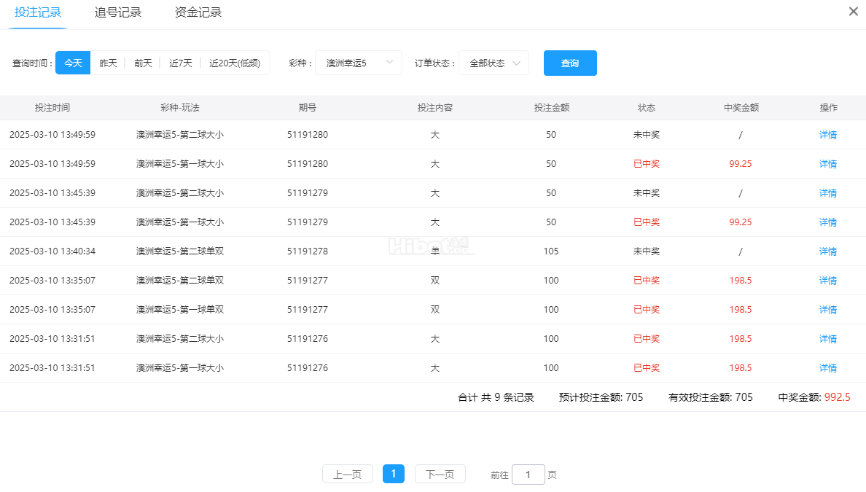Click 下一页 to go next page

pos(440,475)
